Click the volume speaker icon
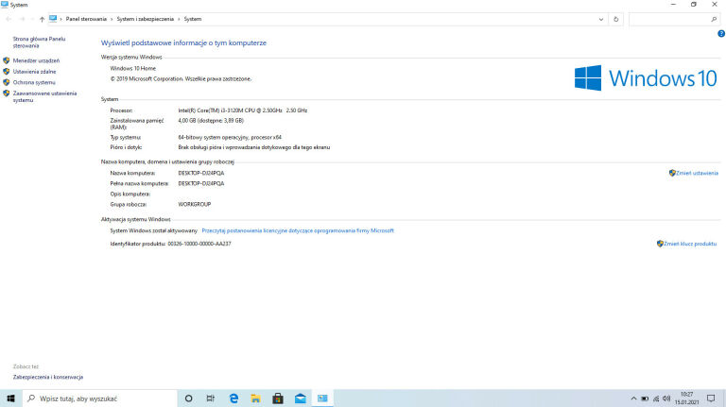The image size is (726, 407). click(666, 399)
